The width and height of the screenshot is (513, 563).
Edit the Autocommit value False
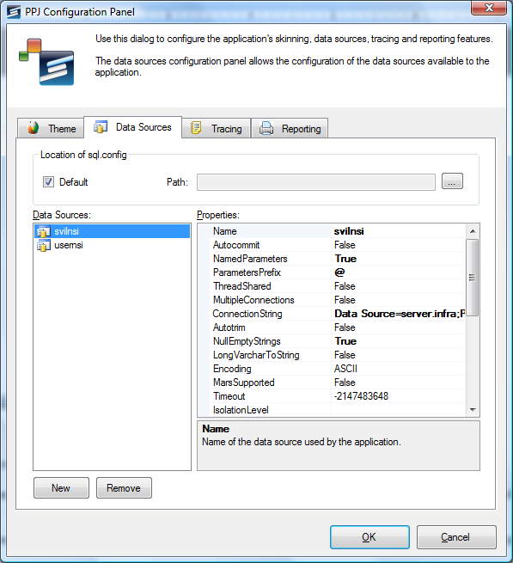399,245
